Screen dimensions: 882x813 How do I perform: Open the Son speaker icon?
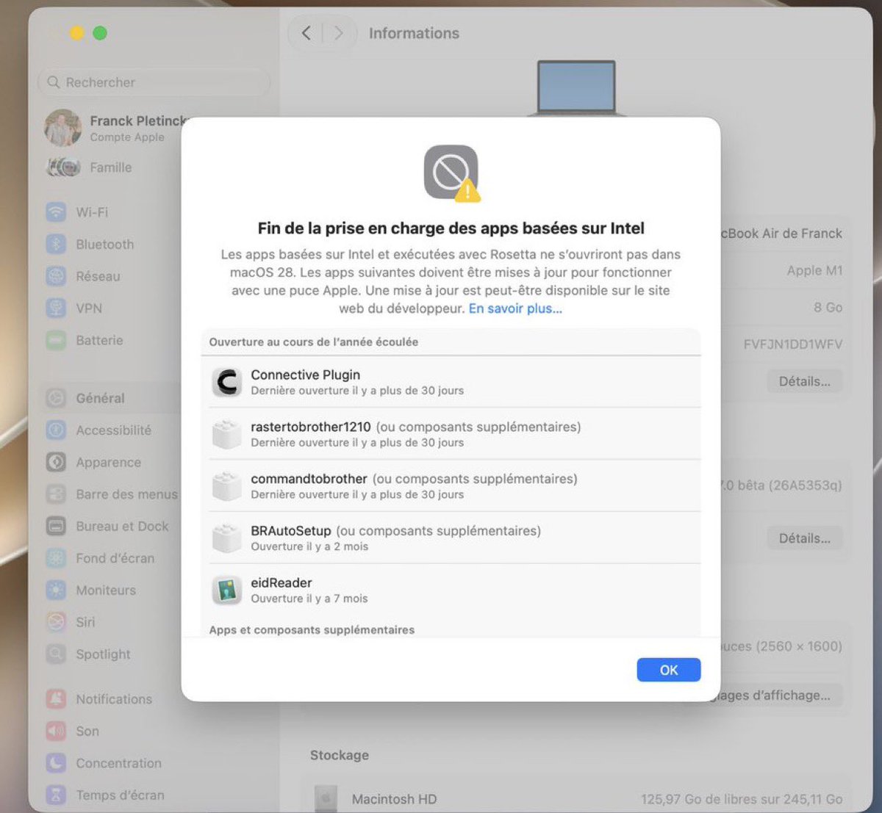(x=57, y=731)
